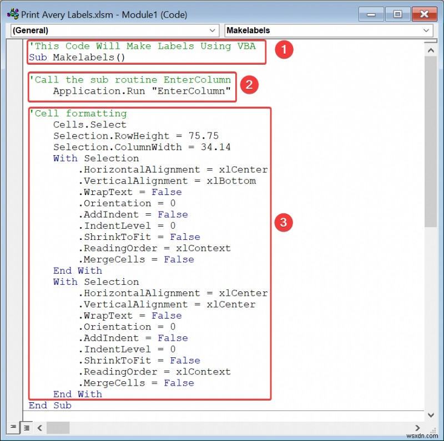Click the maximize window icon

(397, 14)
